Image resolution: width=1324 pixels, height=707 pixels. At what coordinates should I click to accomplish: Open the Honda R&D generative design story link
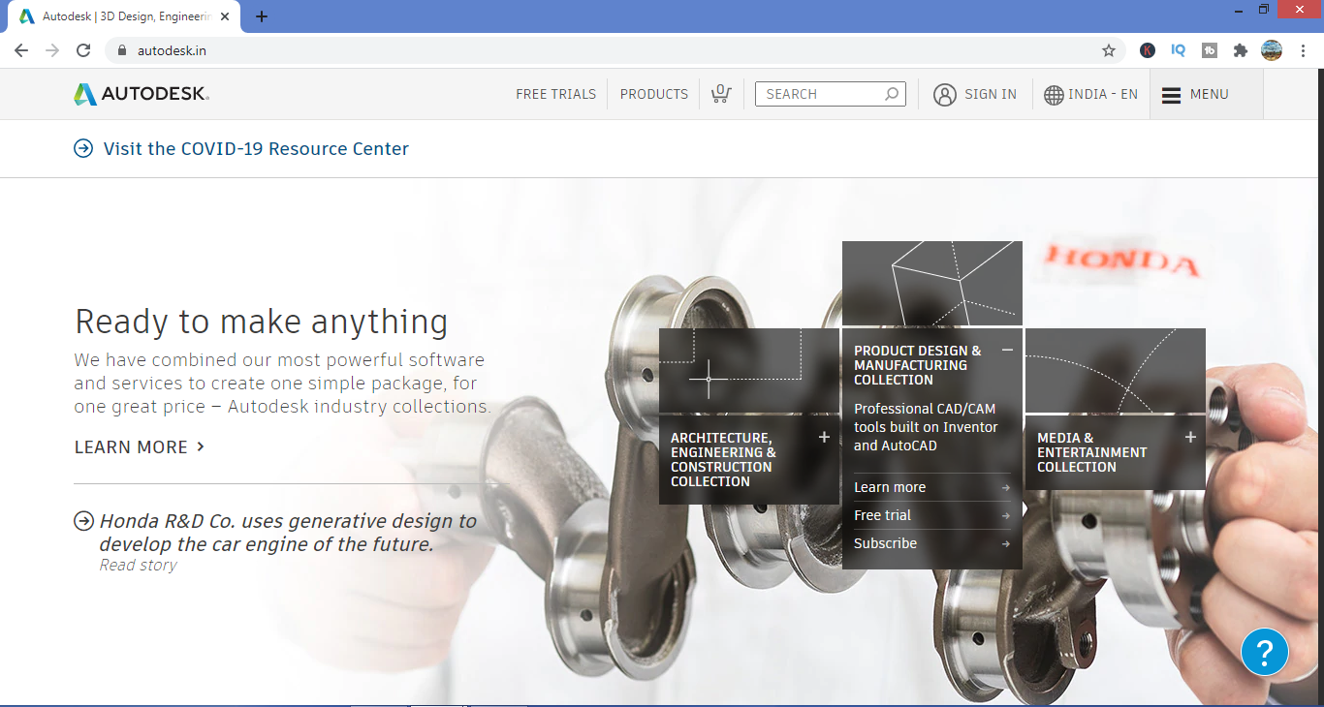point(288,533)
